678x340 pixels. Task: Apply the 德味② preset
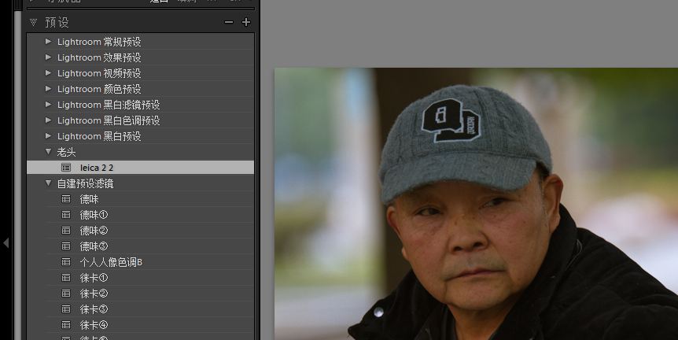tap(94, 231)
